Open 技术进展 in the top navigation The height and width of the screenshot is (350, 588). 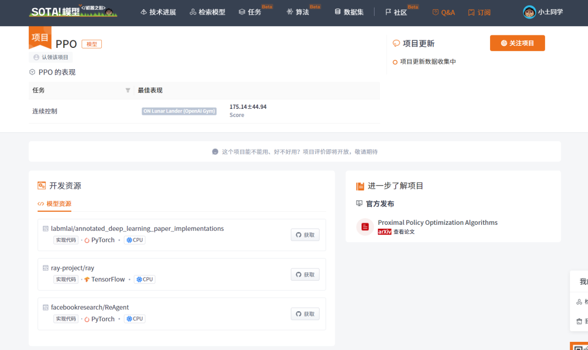coord(158,12)
